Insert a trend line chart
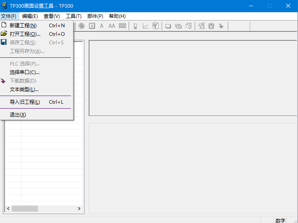This screenshot has height=223, width=298. [x=145, y=26]
